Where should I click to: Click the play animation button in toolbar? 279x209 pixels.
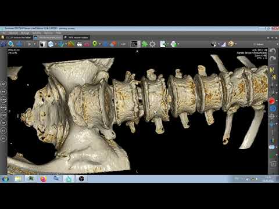[x=30, y=44]
